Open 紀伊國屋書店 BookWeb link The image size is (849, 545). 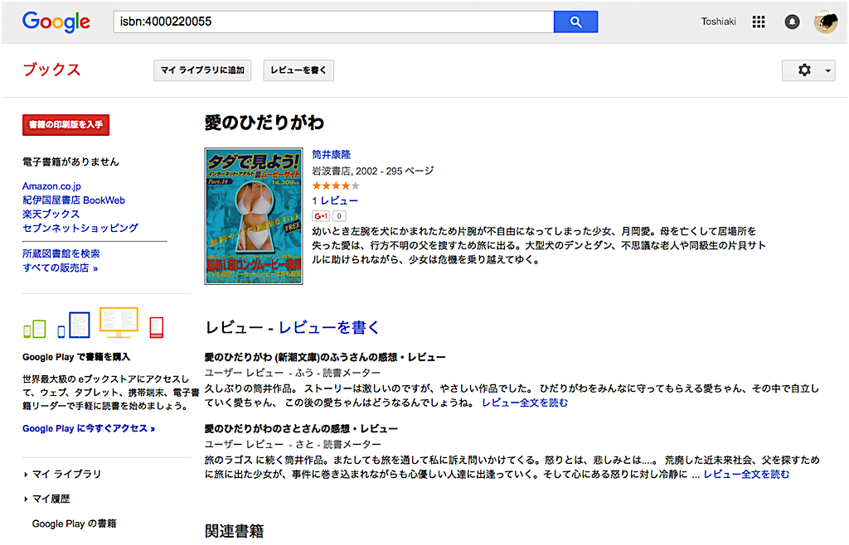click(74, 200)
